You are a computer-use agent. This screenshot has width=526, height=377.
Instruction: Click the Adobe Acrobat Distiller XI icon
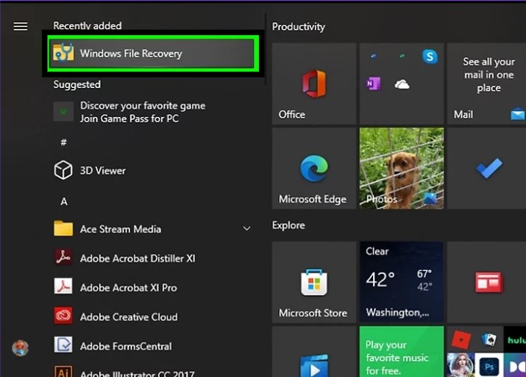[63, 258]
